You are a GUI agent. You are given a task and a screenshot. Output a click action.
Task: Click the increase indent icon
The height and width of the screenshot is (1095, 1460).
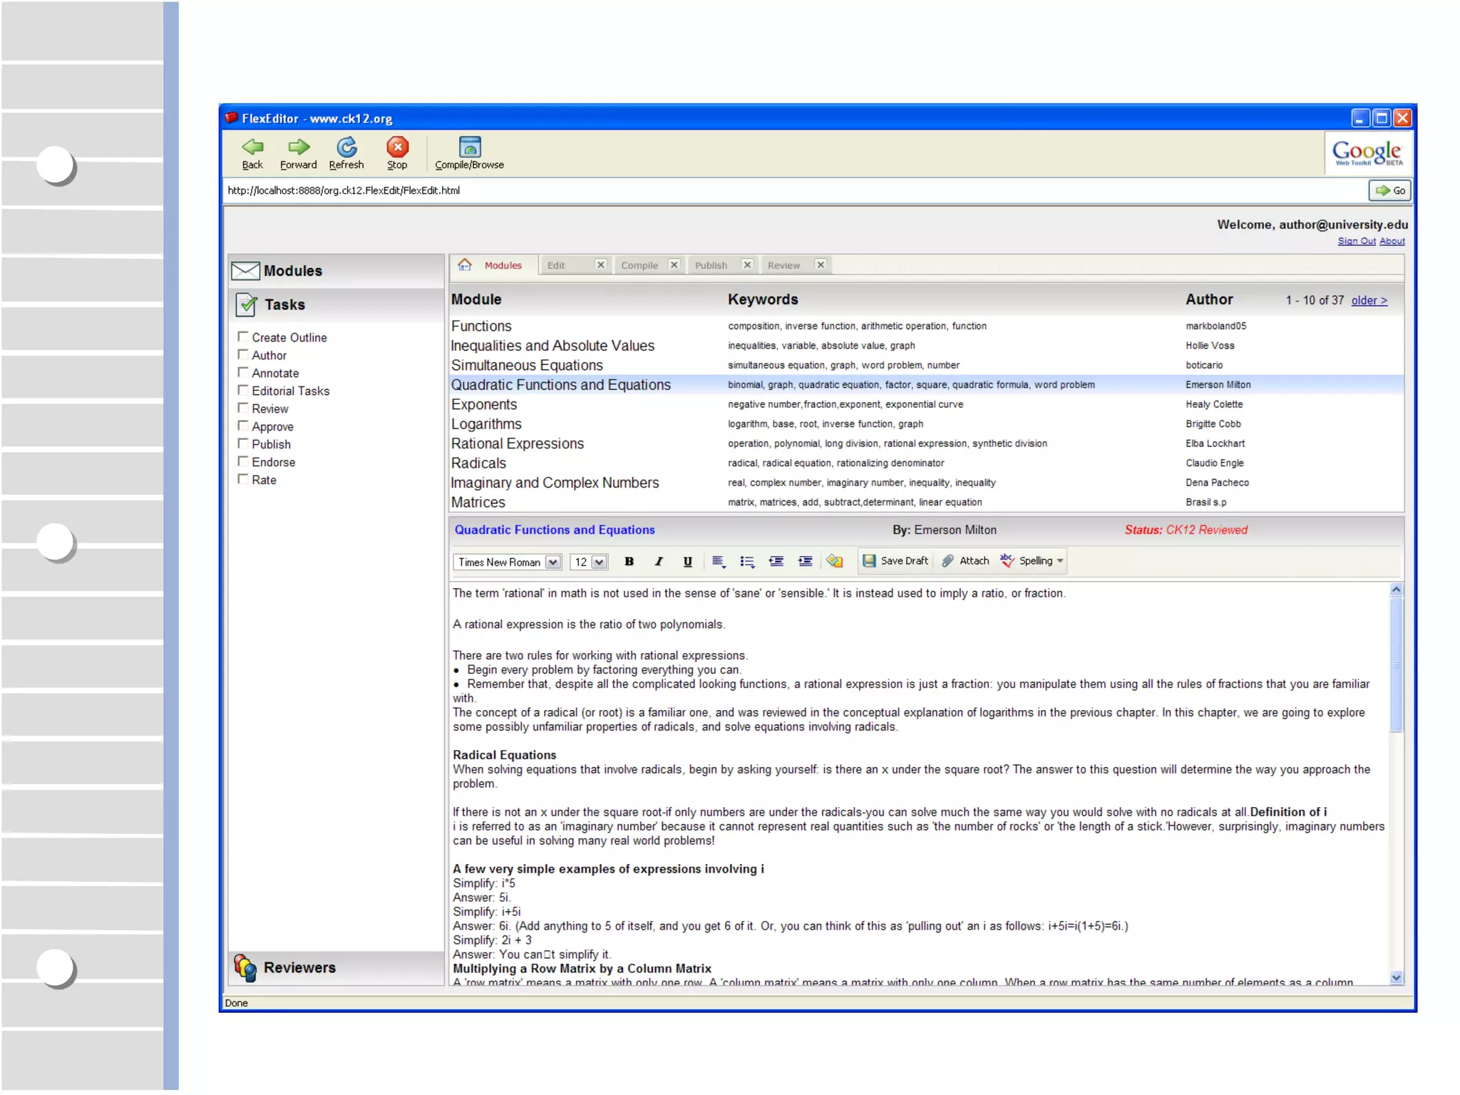805,562
